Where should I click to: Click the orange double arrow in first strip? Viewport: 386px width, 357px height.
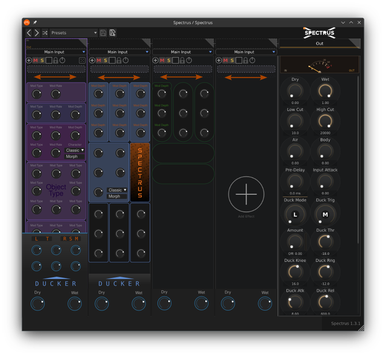[x=55, y=77]
